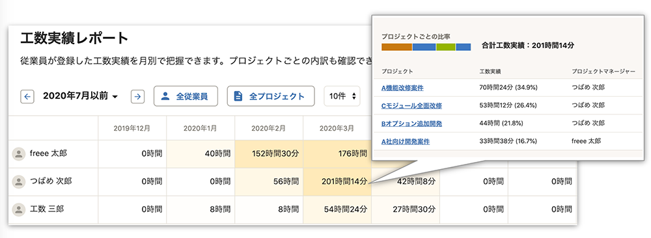Viewport: 651px width, 238px height.
Task: Select the 176時間 cell for freee 太郎
Action: tap(337, 154)
